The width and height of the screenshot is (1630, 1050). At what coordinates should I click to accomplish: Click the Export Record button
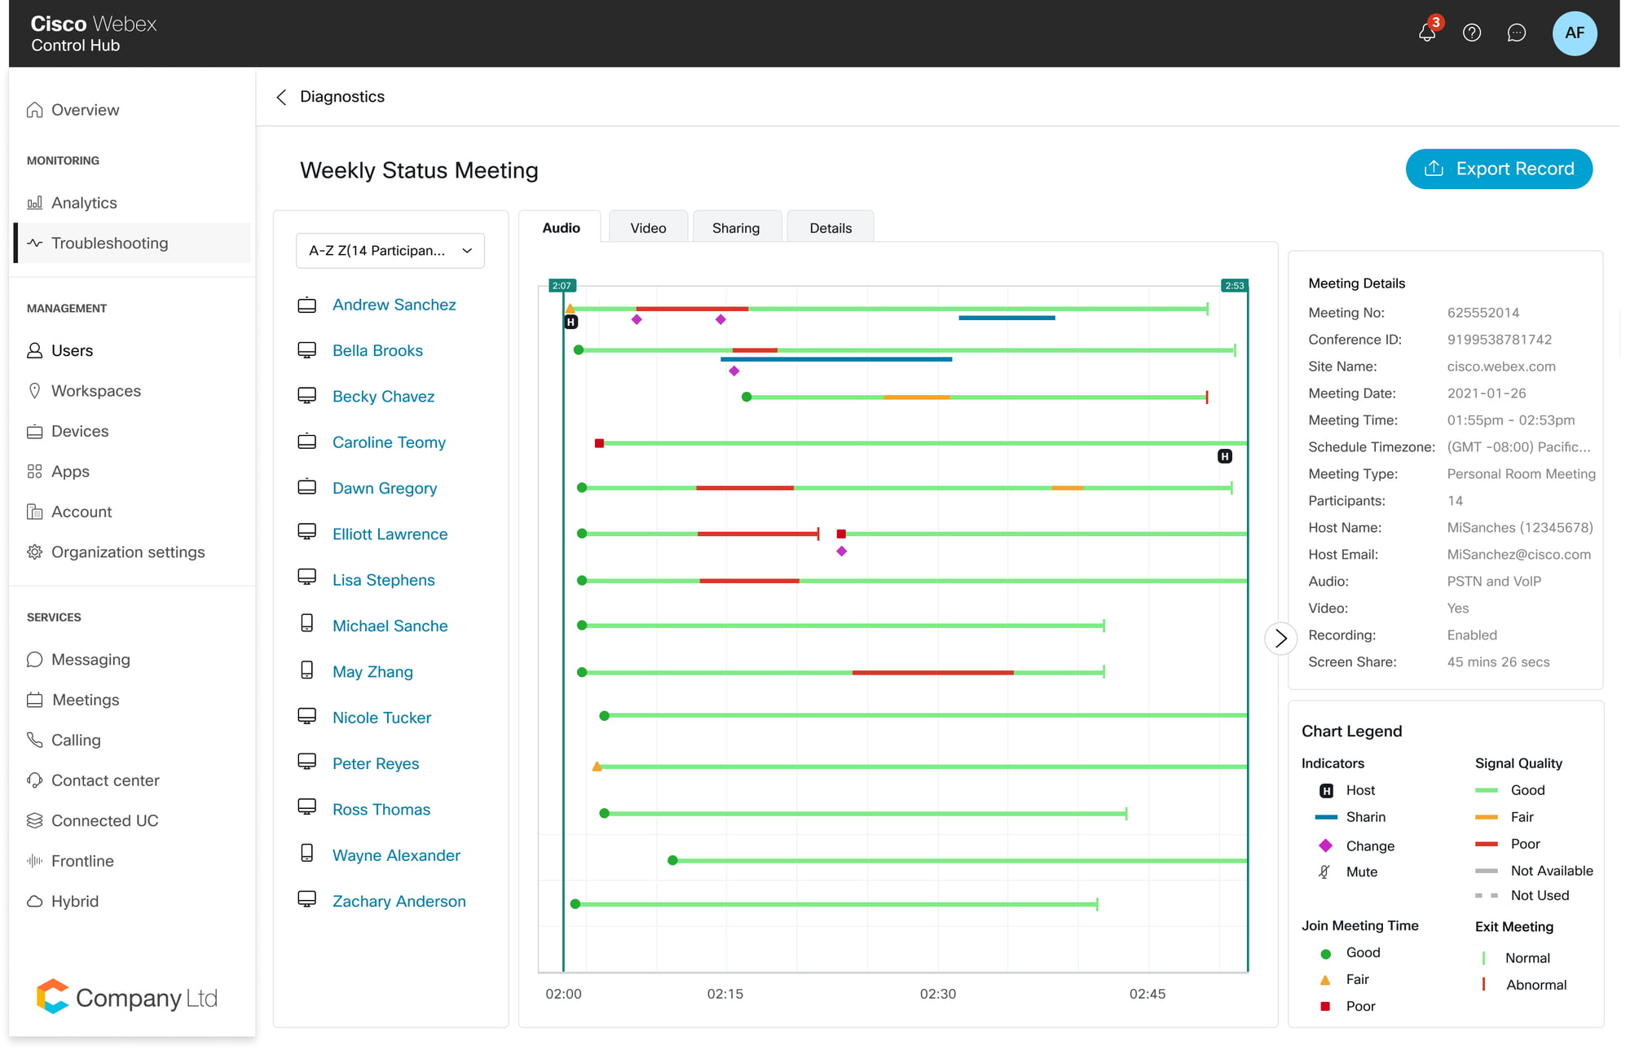pos(1499,169)
